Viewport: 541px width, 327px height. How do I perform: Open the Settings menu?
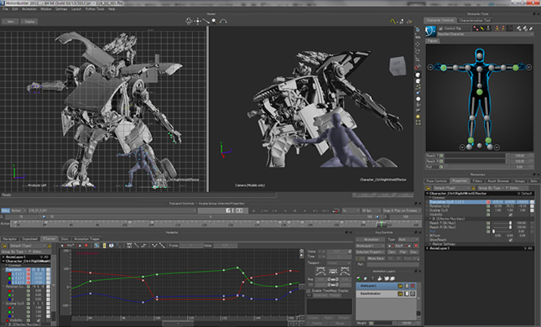click(x=61, y=9)
